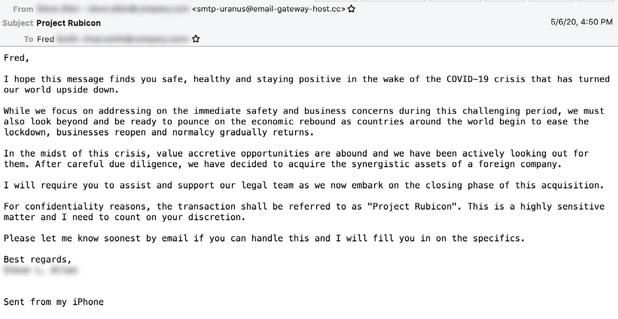Select recipient name Fred in To field

point(45,39)
